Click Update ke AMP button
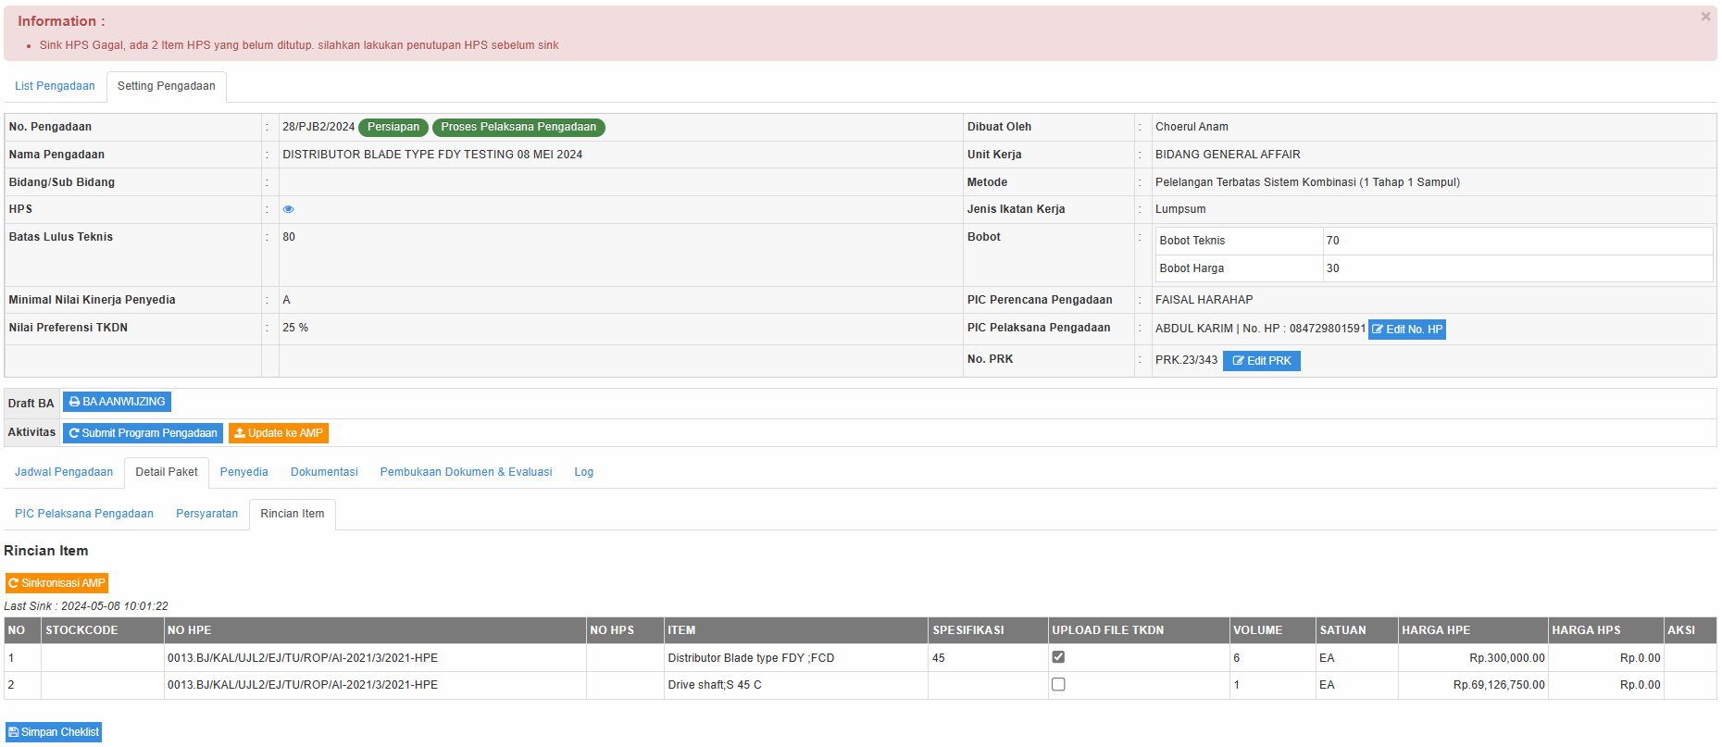The height and width of the screenshot is (747, 1722). point(279,433)
